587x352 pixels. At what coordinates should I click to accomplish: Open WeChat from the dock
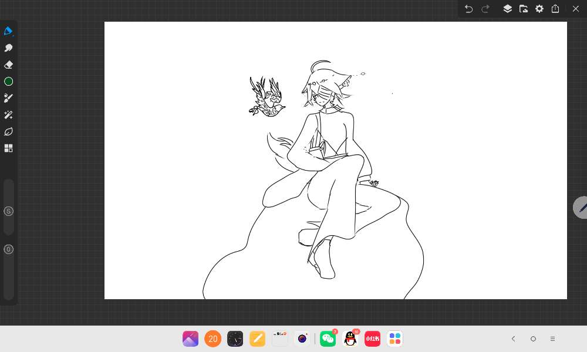tap(328, 339)
